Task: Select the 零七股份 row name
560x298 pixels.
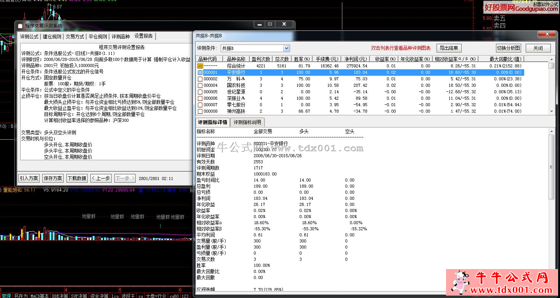Action: pyautogui.click(x=236, y=105)
